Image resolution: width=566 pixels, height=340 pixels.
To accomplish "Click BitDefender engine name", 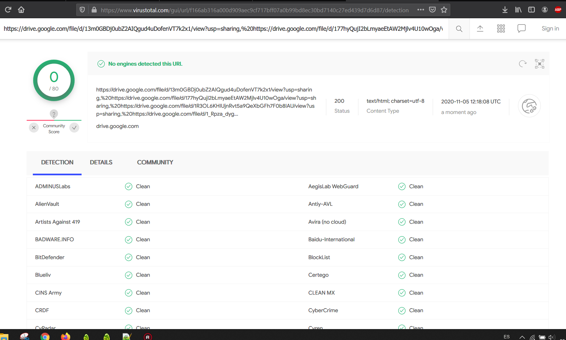I will point(50,257).
